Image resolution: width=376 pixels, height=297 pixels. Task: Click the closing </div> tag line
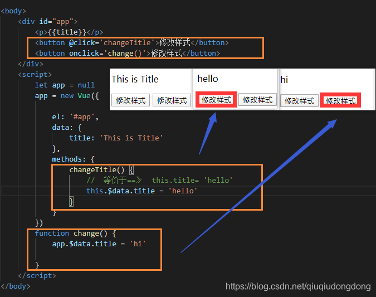pos(31,64)
